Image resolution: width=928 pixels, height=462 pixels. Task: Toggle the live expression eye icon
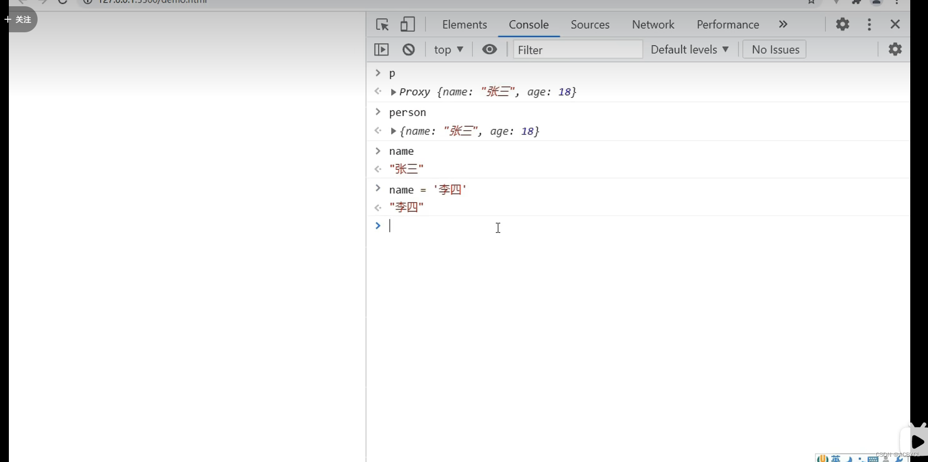489,49
